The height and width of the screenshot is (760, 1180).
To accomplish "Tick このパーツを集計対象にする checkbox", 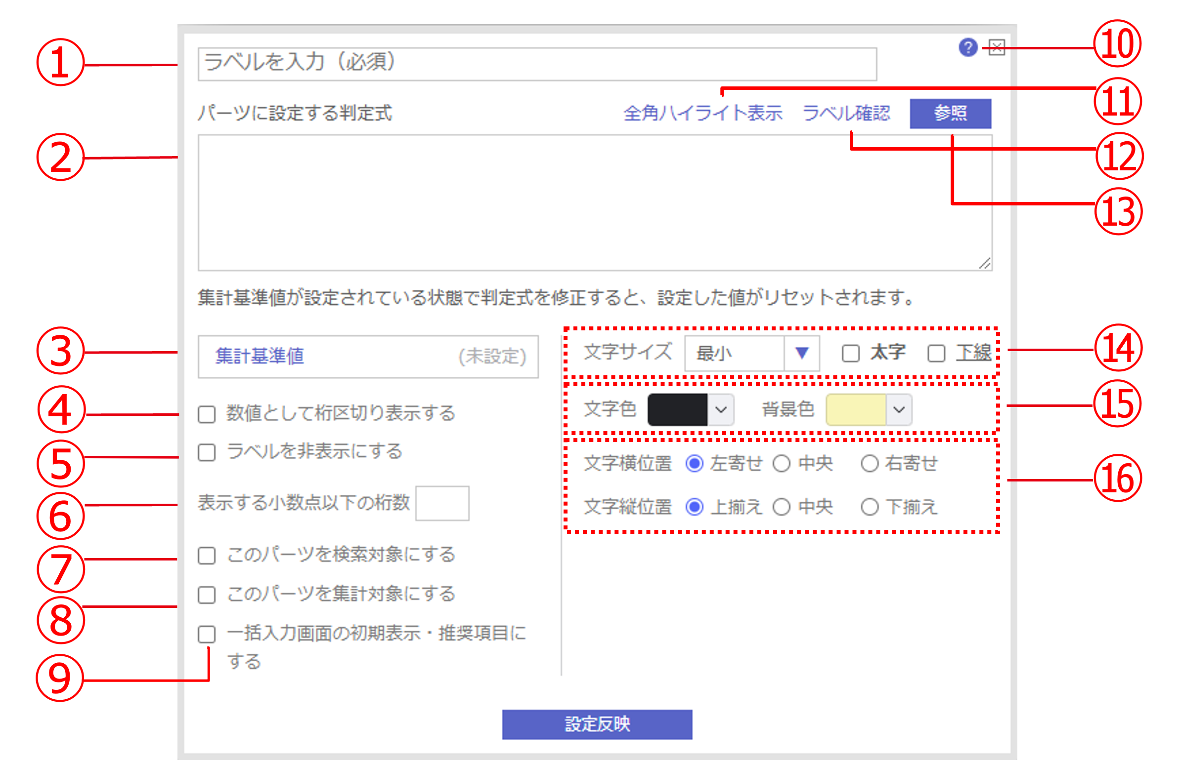I will pyautogui.click(x=207, y=595).
